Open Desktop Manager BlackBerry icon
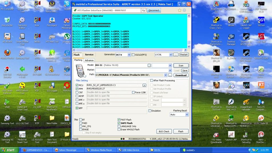The image size is (272, 153). click(231, 39)
